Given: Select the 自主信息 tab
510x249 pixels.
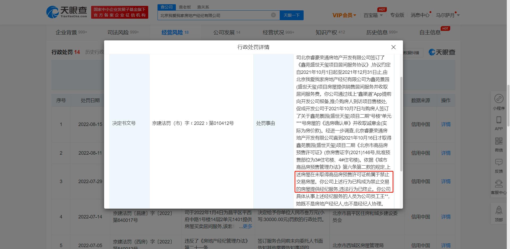Looking at the screenshot, I should tap(430, 32).
